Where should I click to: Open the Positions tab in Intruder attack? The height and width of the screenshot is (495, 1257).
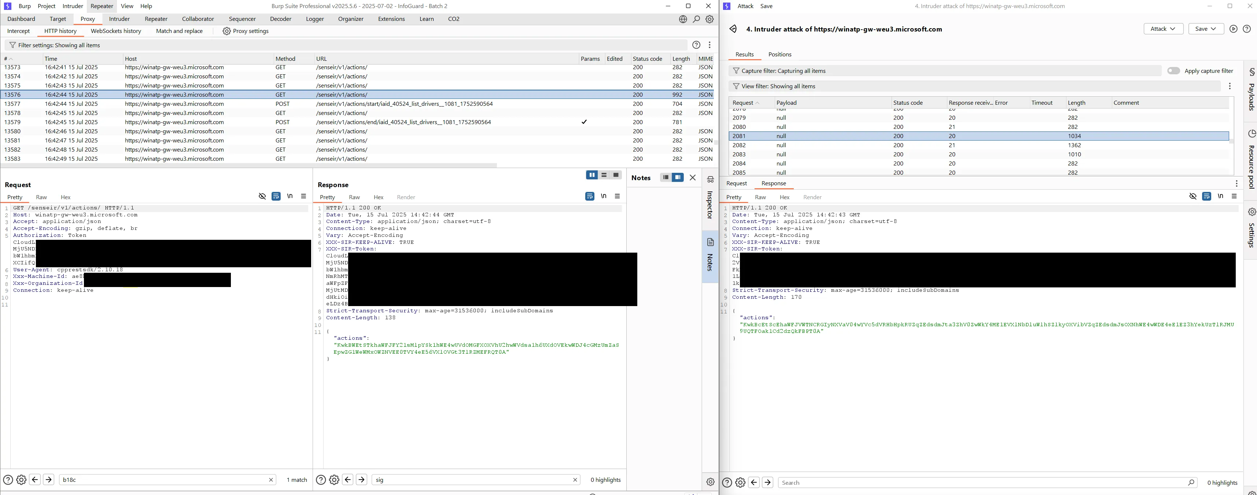pyautogui.click(x=779, y=54)
